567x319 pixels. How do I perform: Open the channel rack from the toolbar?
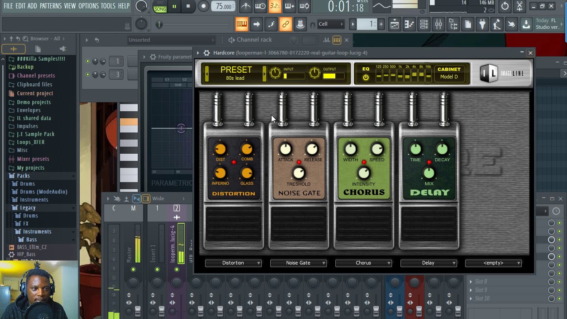424,24
